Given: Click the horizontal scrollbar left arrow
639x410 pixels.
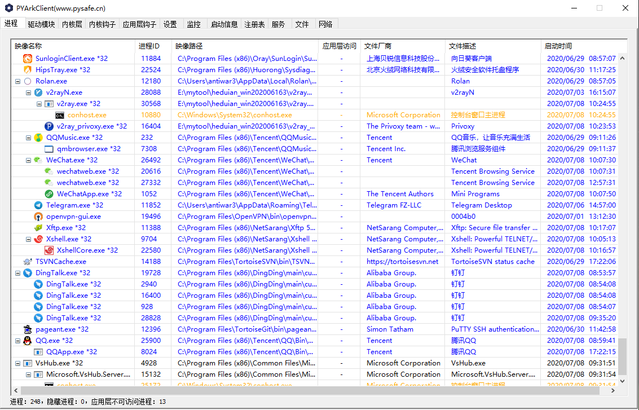Looking at the screenshot, I should (16, 390).
